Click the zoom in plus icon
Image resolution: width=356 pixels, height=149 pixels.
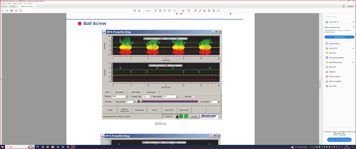pos(169,10)
